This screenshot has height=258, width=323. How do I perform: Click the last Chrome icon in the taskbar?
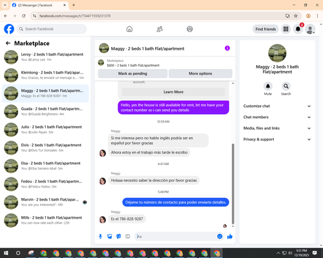tap(216, 253)
